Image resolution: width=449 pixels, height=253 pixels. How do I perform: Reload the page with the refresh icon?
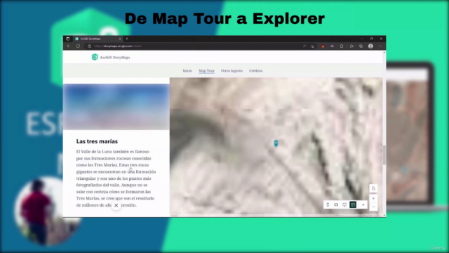coord(78,46)
